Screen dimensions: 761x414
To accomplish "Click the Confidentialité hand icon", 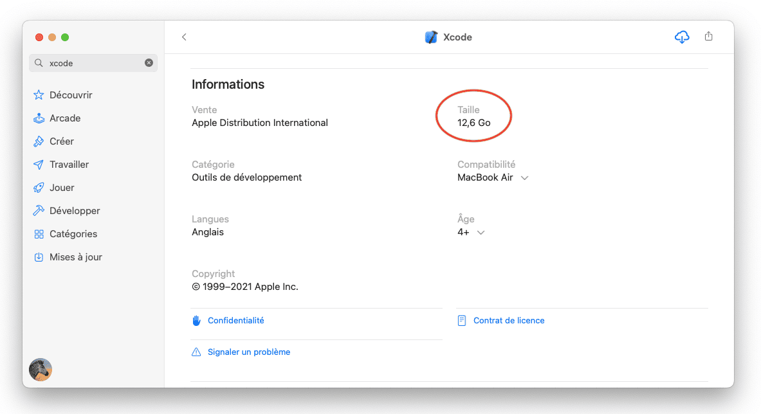I will point(197,320).
